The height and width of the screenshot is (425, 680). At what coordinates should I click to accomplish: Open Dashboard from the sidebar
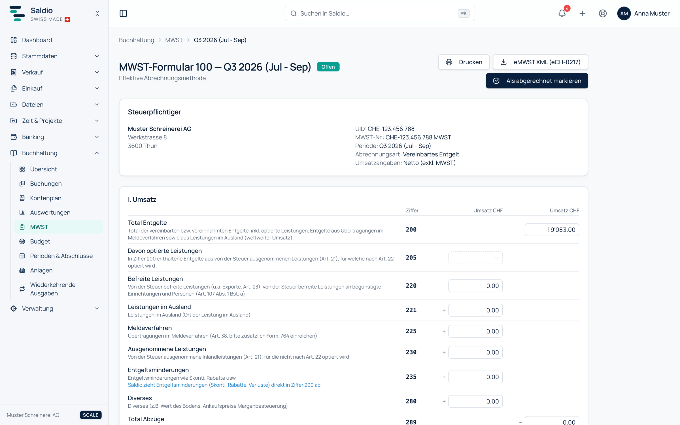tap(54, 40)
